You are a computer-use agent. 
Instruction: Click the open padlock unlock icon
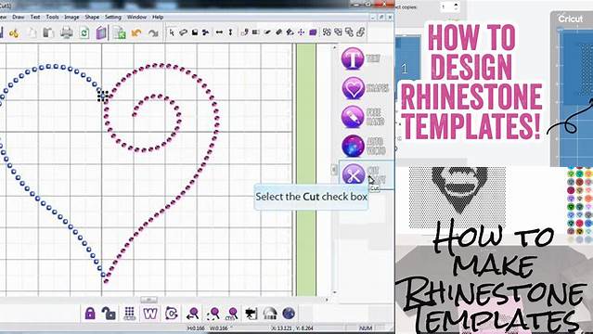pos(109,314)
